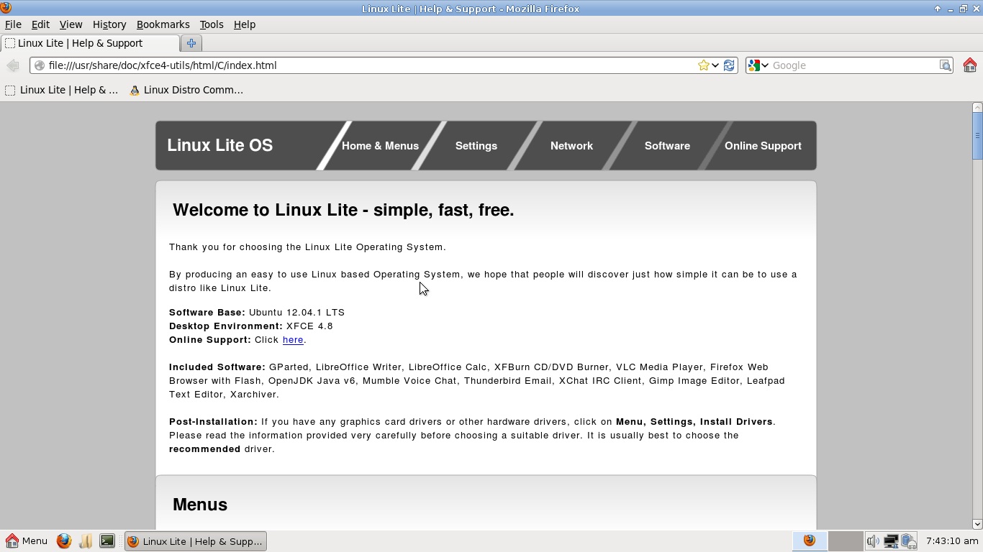Click the Linux Lite OS site title
The height and width of the screenshot is (552, 983).
point(220,145)
